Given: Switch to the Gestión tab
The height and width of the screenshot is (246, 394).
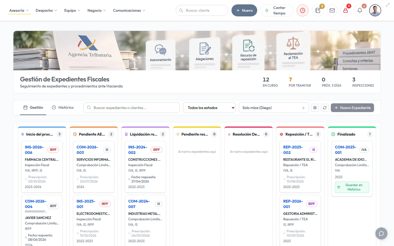Looking at the screenshot, I should (x=33, y=108).
